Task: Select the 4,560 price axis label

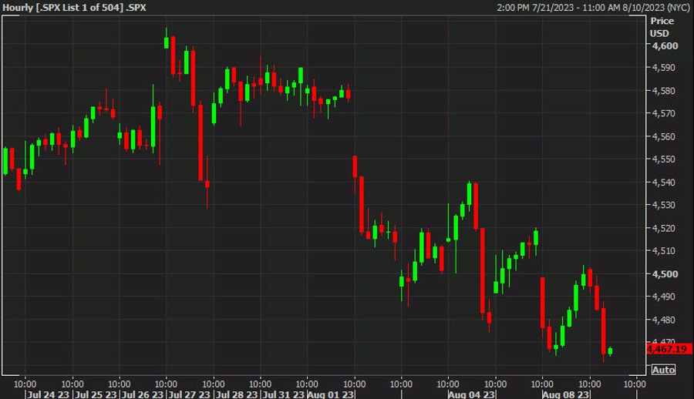Action: [x=663, y=136]
